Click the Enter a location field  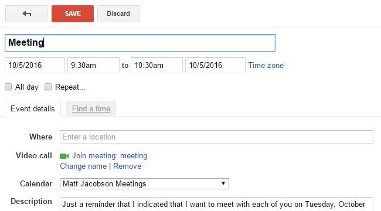(216, 137)
